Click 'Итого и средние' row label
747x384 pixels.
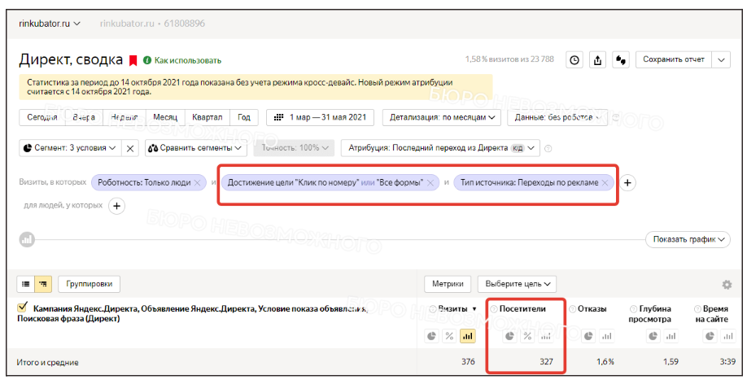click(48, 363)
